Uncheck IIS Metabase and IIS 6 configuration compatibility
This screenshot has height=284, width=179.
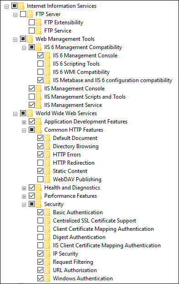pos(40,80)
